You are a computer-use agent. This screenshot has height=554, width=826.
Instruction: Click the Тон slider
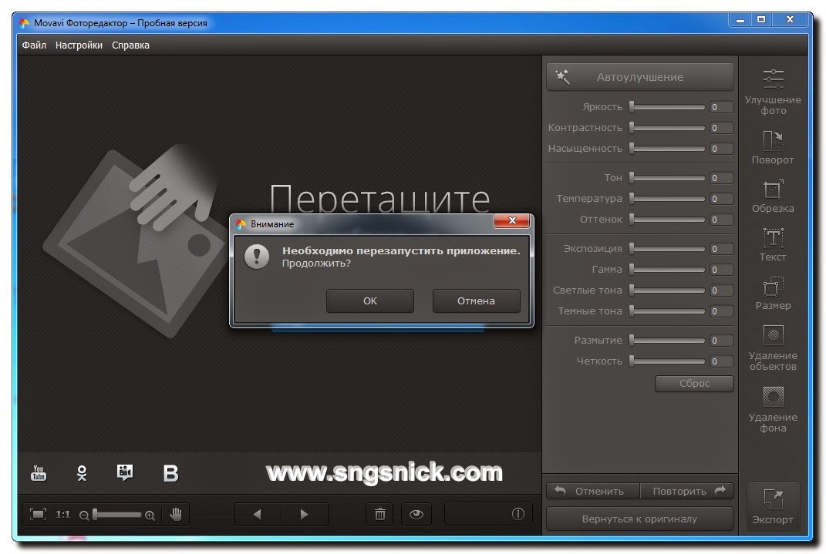coord(667,178)
